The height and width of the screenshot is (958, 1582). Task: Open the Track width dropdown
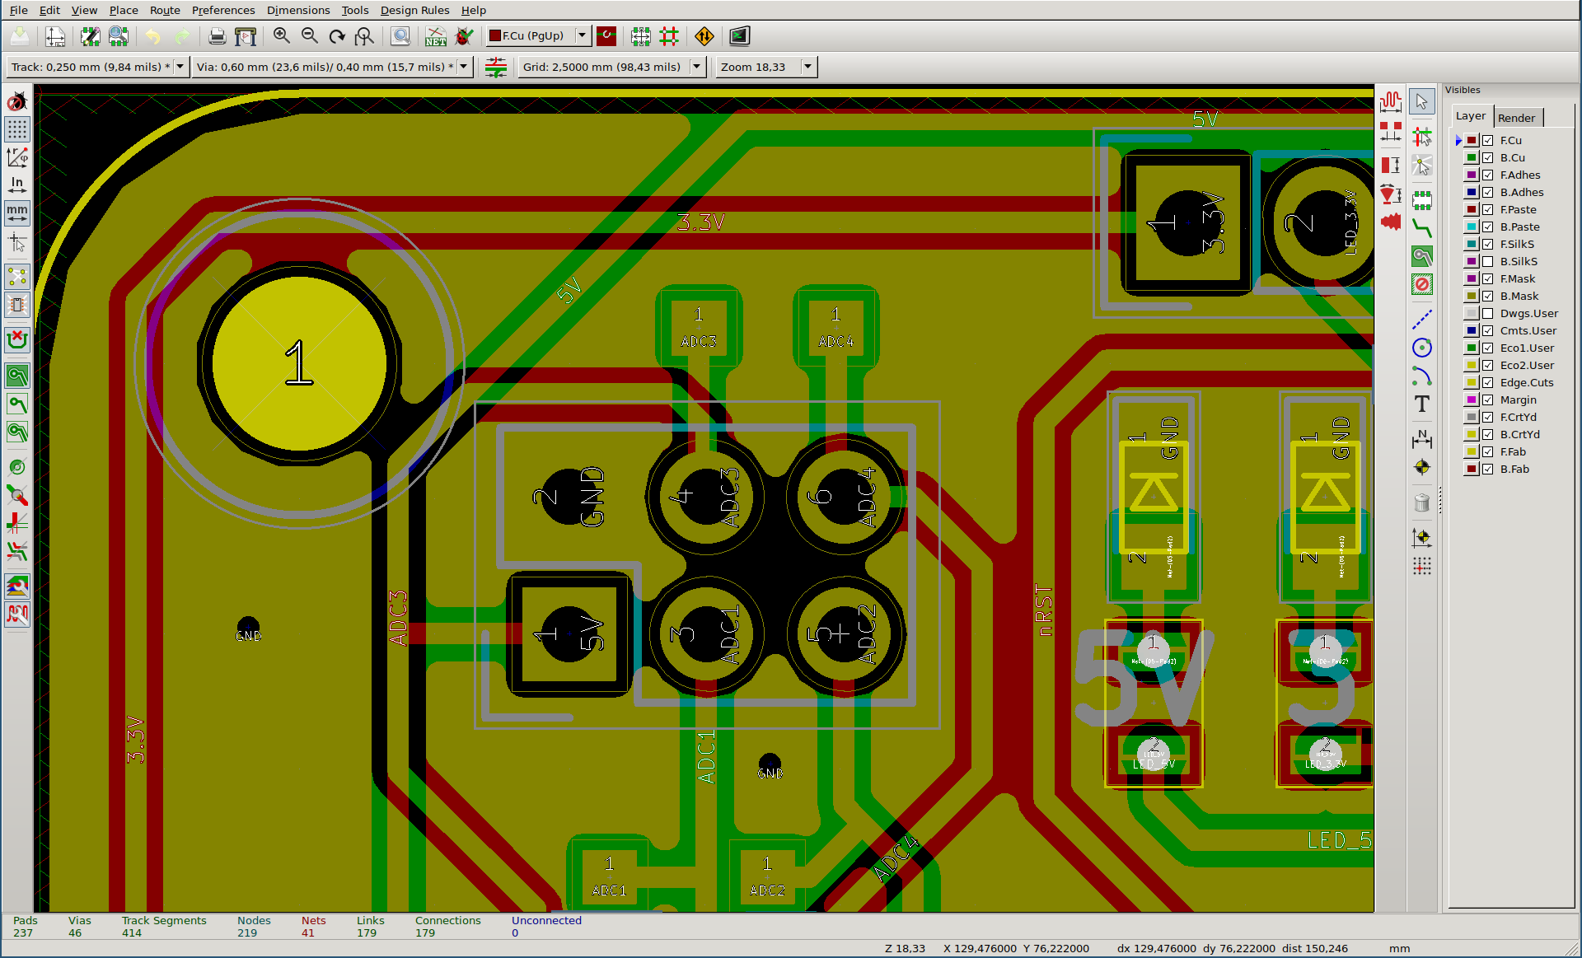[180, 67]
